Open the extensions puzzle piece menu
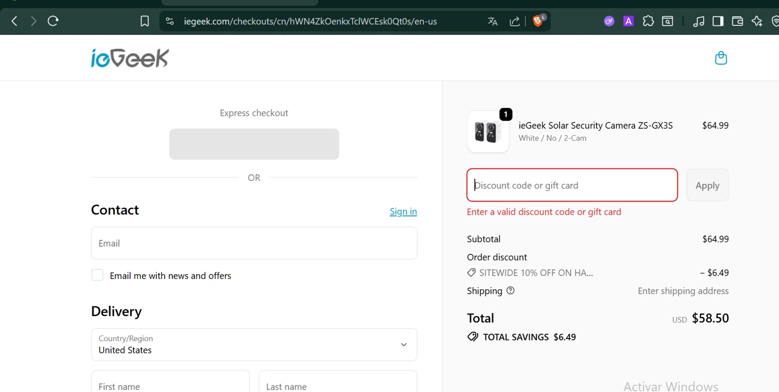 (x=648, y=21)
